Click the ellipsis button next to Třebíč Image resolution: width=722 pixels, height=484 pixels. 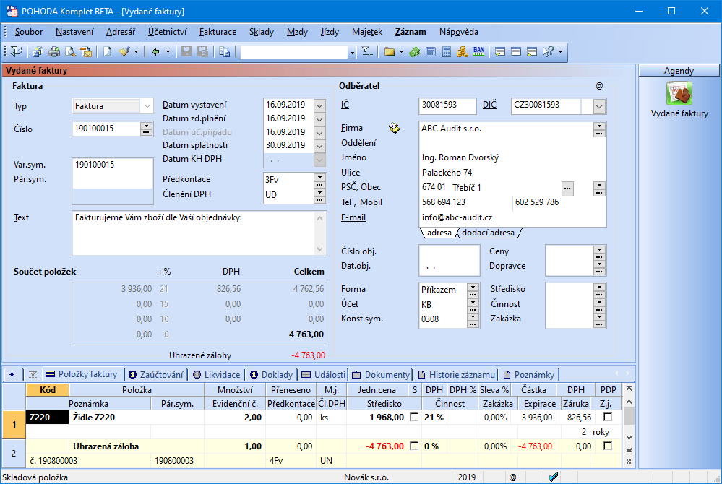point(567,188)
